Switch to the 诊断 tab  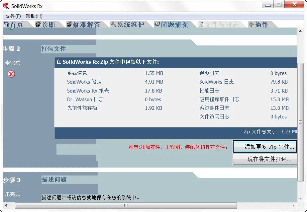(49, 25)
